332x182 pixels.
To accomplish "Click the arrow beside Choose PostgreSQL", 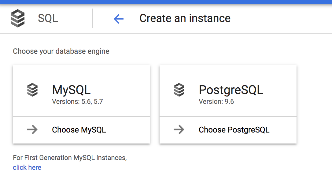I will pos(179,129).
